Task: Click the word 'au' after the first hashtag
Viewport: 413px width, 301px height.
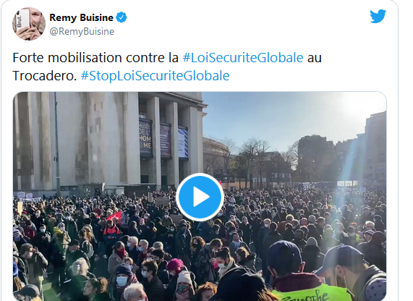Action: tap(315, 57)
